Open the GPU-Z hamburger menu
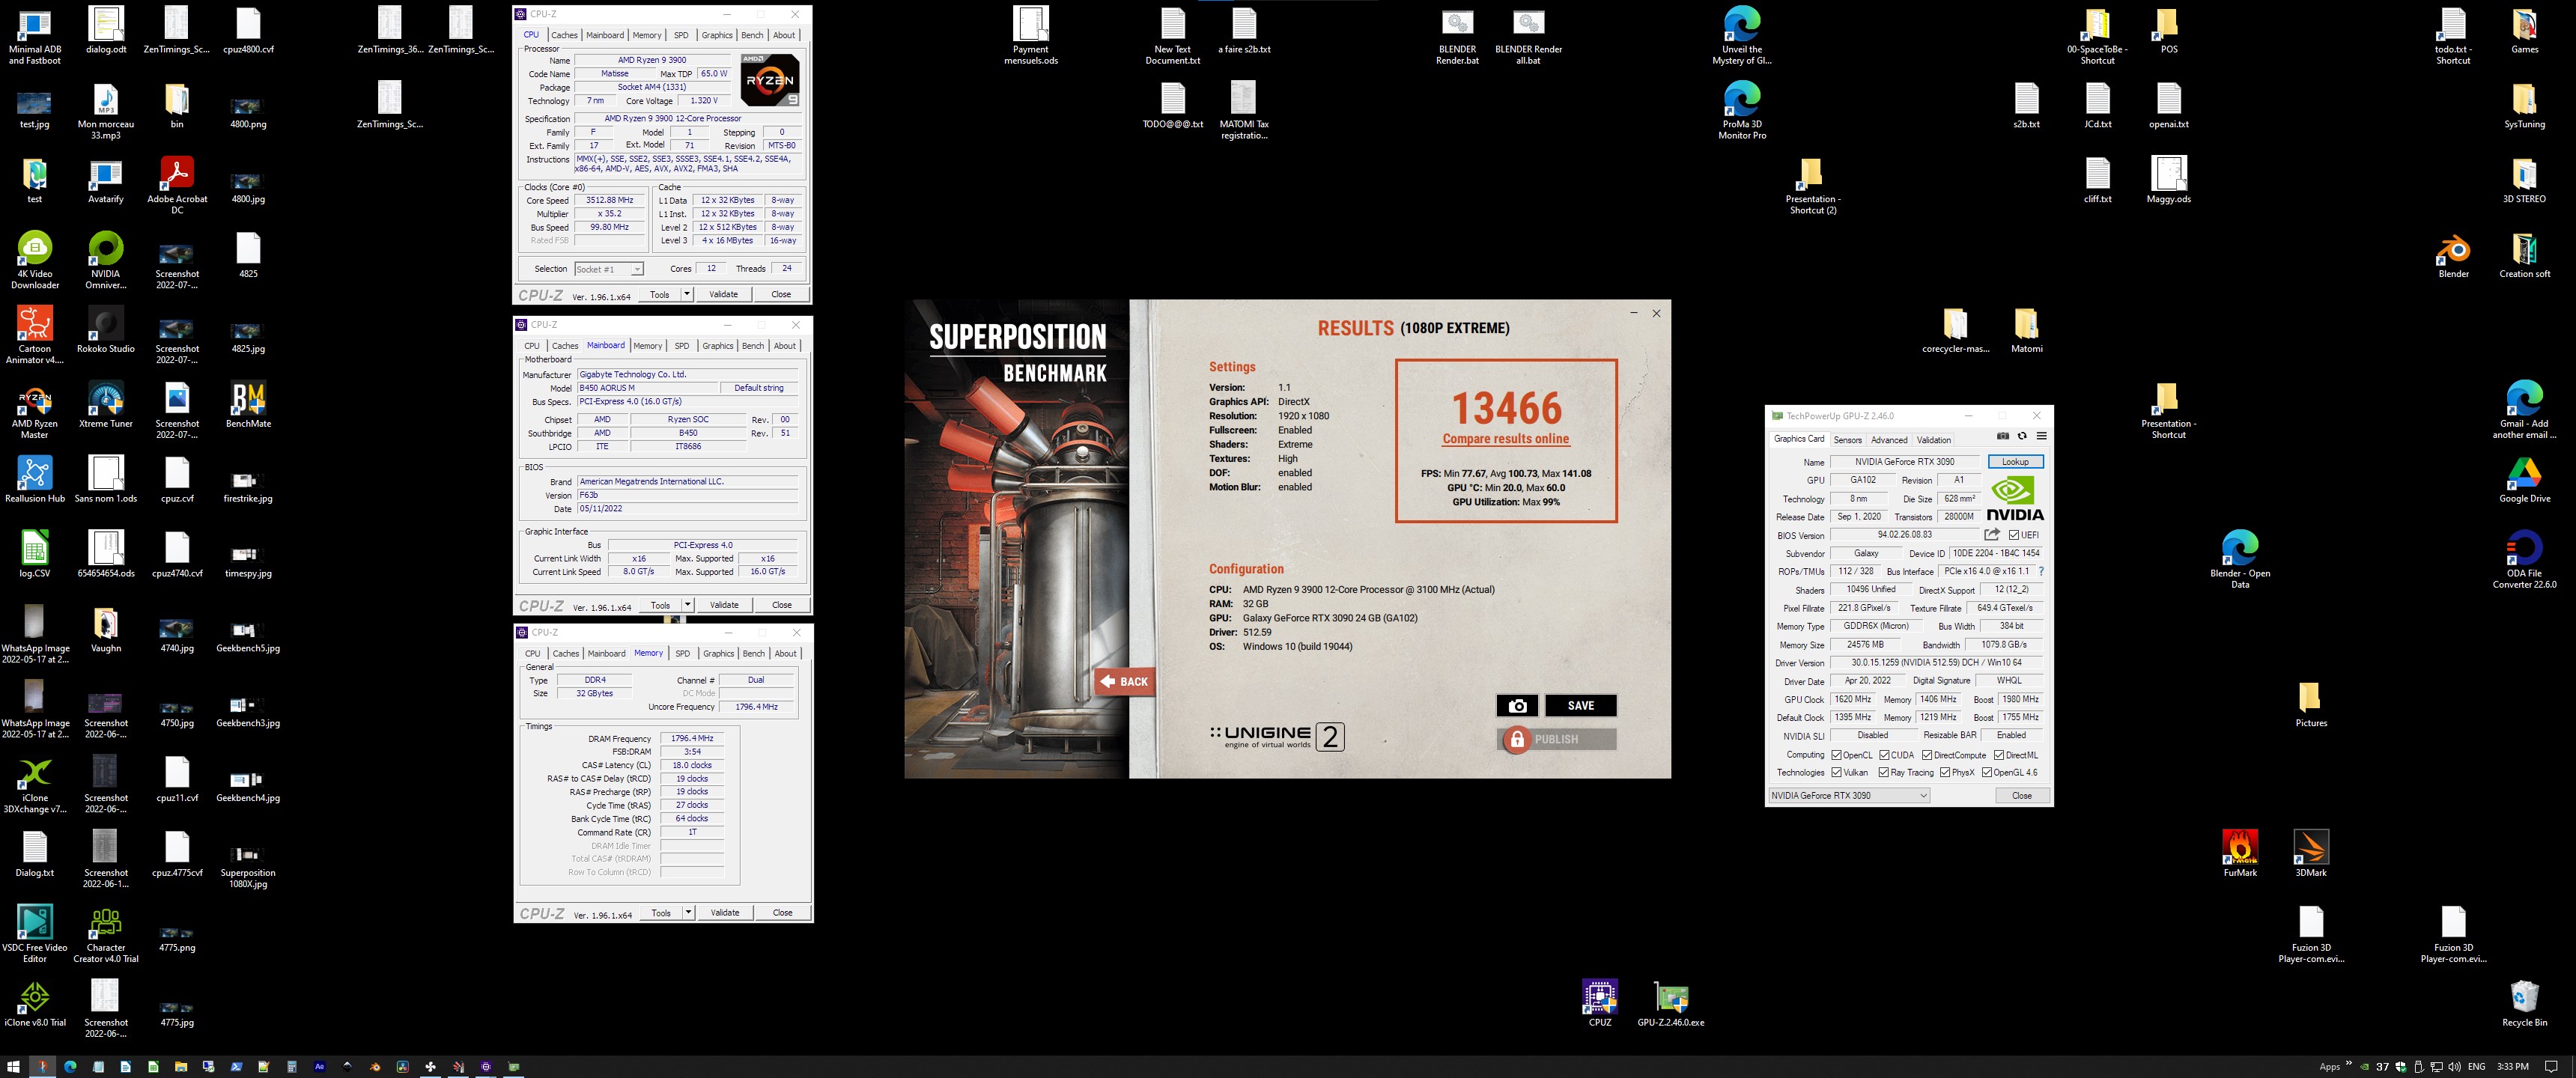Viewport: 2576px width, 1078px height. tap(2041, 436)
